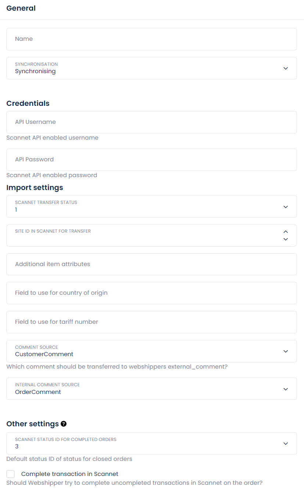Click the help icon beside Other settings
This screenshot has width=304, height=491.
(64, 424)
